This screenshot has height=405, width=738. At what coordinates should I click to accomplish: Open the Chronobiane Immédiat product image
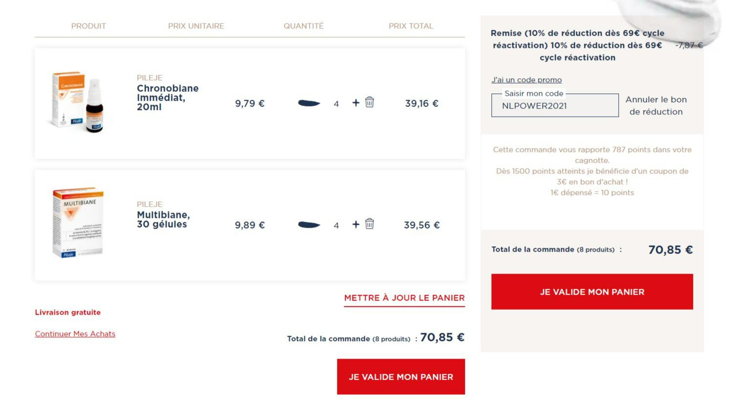click(78, 103)
